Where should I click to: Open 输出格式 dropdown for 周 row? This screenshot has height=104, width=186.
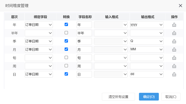[x=147, y=66]
